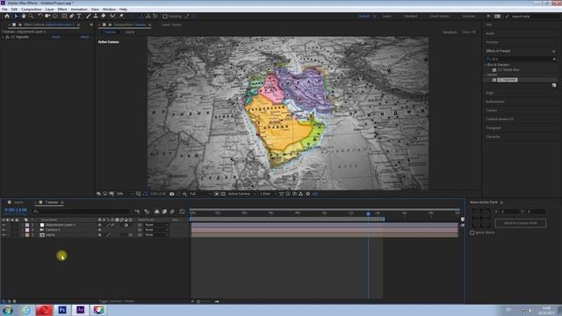Select the Pan Behind anchor point tool
The width and height of the screenshot is (562, 316).
point(55,16)
